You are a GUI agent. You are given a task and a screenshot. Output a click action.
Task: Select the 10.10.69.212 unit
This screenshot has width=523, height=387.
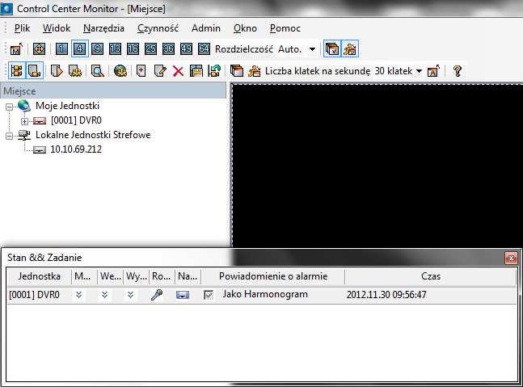[76, 149]
